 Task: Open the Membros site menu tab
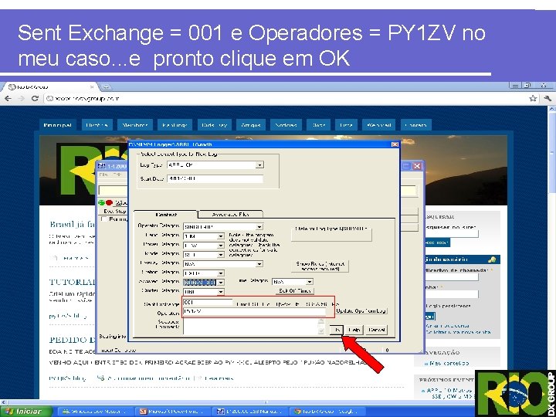click(x=134, y=125)
